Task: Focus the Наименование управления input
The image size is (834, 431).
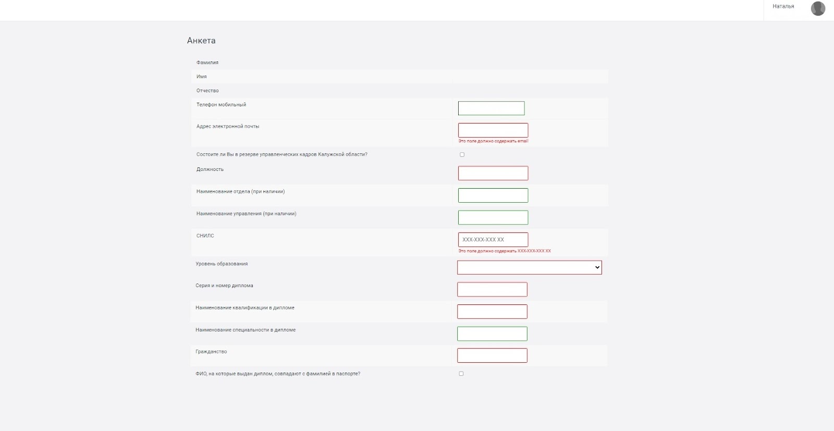Action: tap(493, 217)
